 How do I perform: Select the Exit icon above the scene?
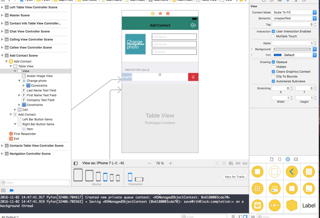point(168,13)
